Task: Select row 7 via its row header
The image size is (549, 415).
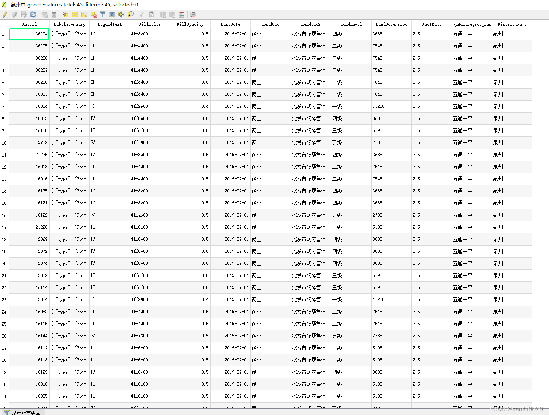Action: coord(4,107)
